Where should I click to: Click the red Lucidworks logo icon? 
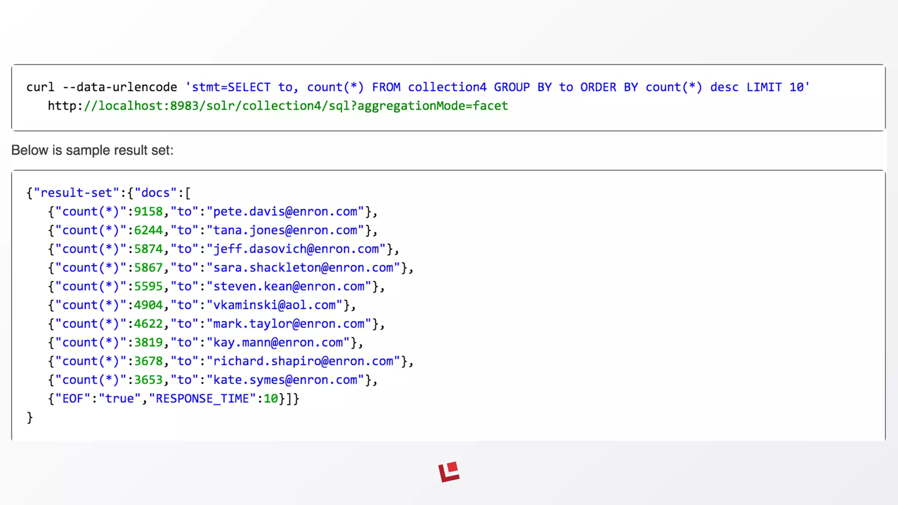tap(449, 472)
